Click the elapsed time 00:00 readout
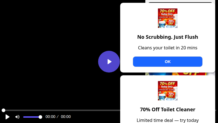The width and height of the screenshot is (218, 123). pyautogui.click(x=51, y=117)
